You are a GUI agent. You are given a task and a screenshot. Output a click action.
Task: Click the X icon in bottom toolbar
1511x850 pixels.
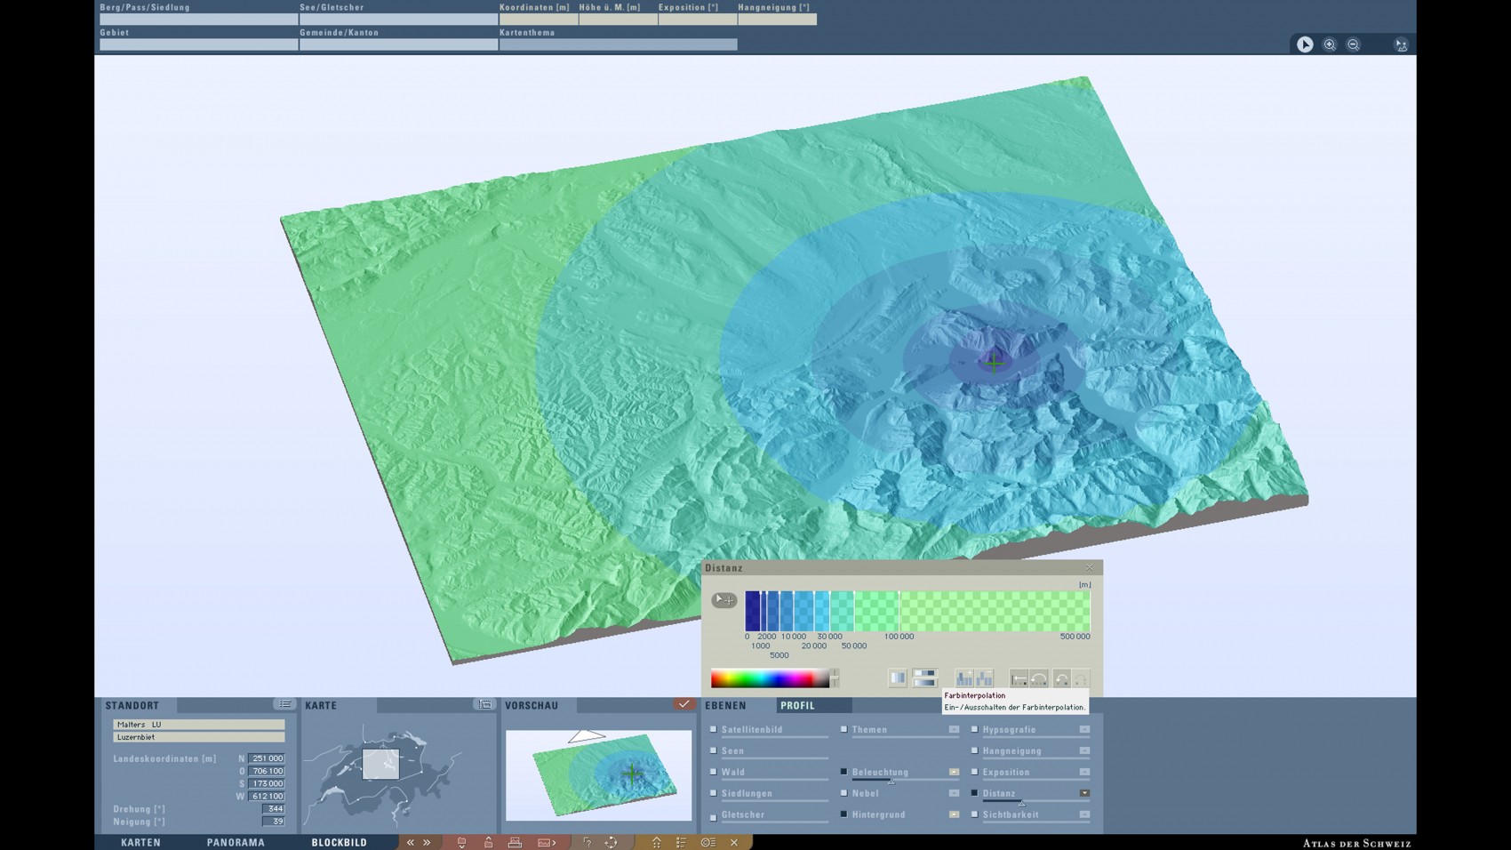pyautogui.click(x=734, y=842)
